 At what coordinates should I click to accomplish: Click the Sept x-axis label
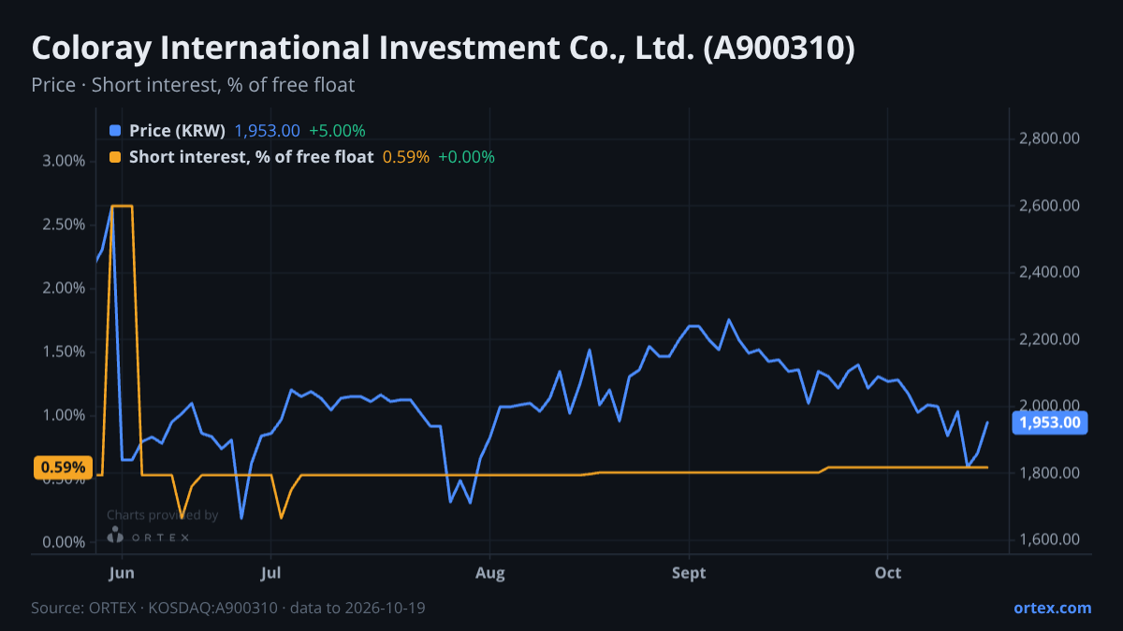[689, 572]
